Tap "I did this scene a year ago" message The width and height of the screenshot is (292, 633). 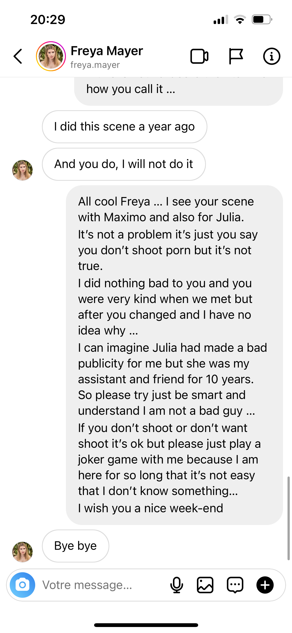pos(124,127)
